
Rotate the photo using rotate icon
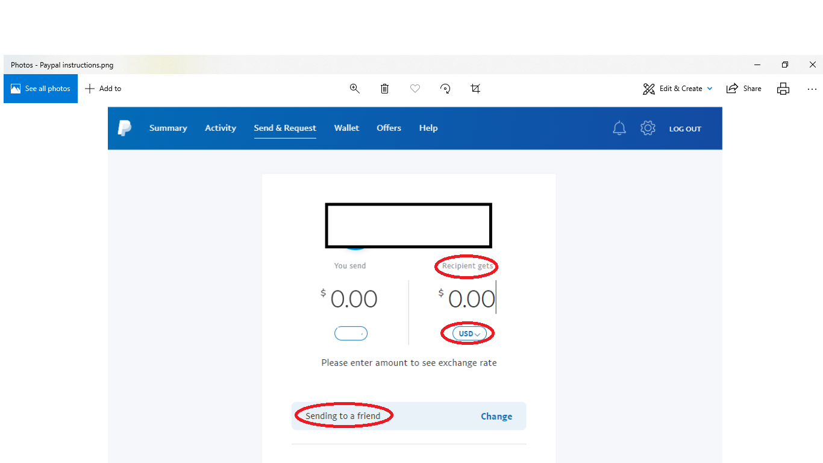pos(445,89)
